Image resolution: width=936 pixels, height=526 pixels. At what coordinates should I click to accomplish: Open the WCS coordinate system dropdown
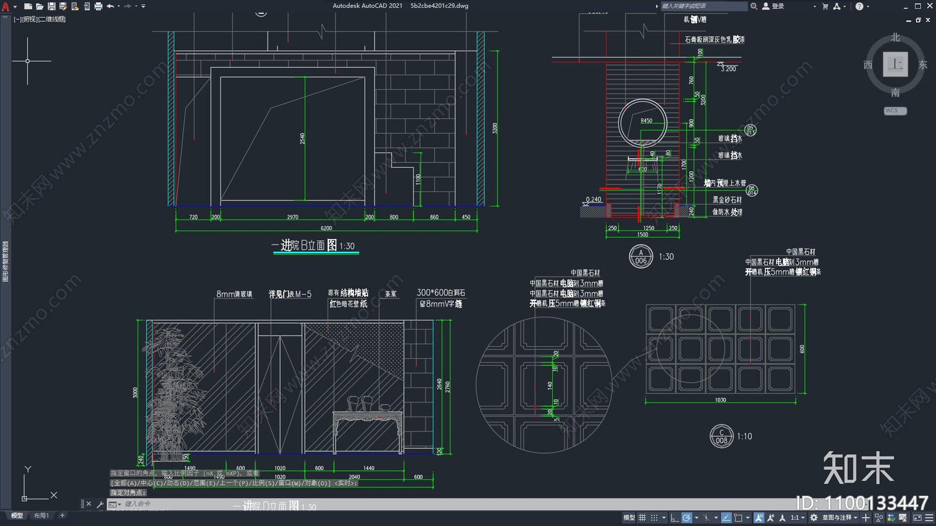(x=895, y=110)
